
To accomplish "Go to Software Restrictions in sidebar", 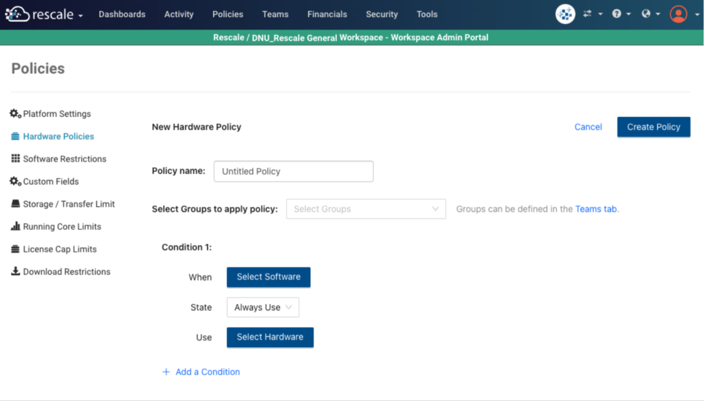I will (65, 159).
